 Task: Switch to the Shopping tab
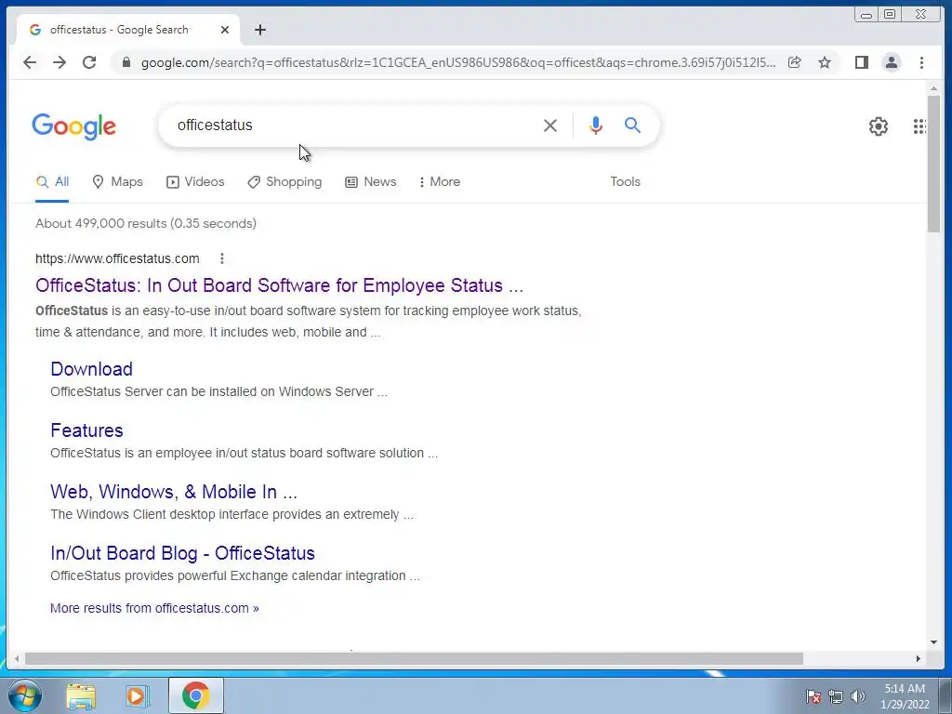click(x=284, y=181)
